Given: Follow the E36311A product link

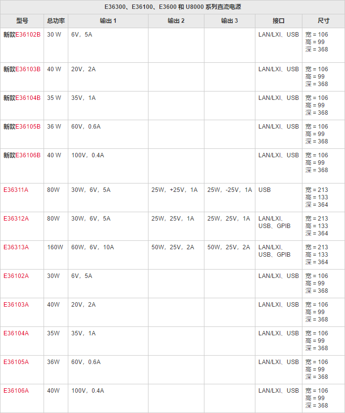Looking at the screenshot, I should point(16,189).
